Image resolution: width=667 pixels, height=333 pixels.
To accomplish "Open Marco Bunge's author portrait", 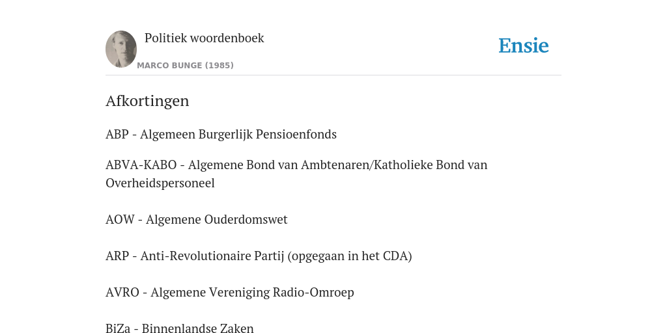I will 121,49.
